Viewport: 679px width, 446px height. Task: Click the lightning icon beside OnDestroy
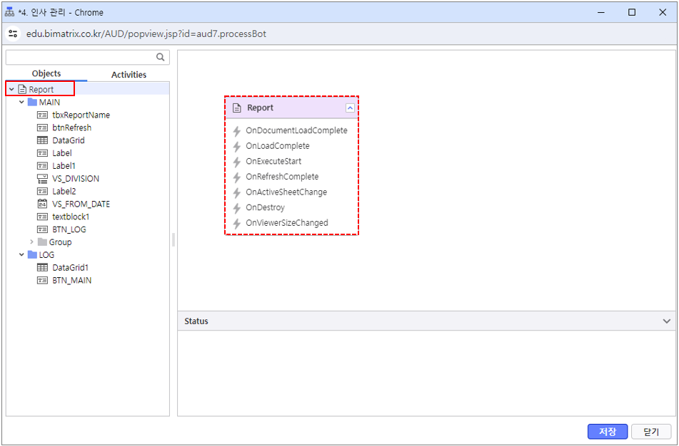point(237,208)
